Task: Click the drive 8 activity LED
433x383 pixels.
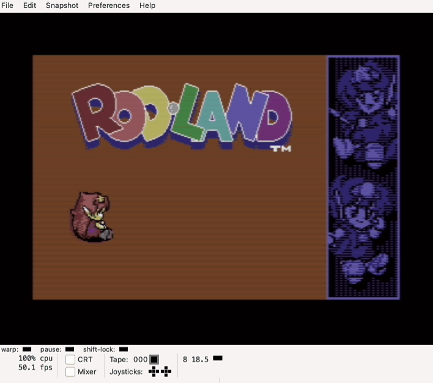Action: click(x=218, y=359)
